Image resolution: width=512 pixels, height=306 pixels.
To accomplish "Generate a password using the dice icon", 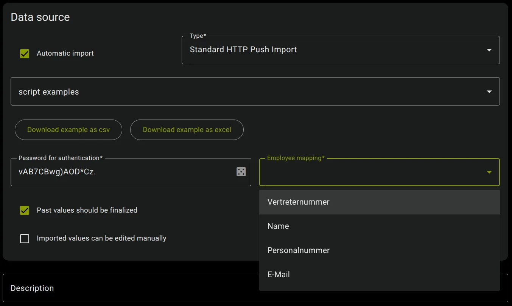I will click(241, 172).
